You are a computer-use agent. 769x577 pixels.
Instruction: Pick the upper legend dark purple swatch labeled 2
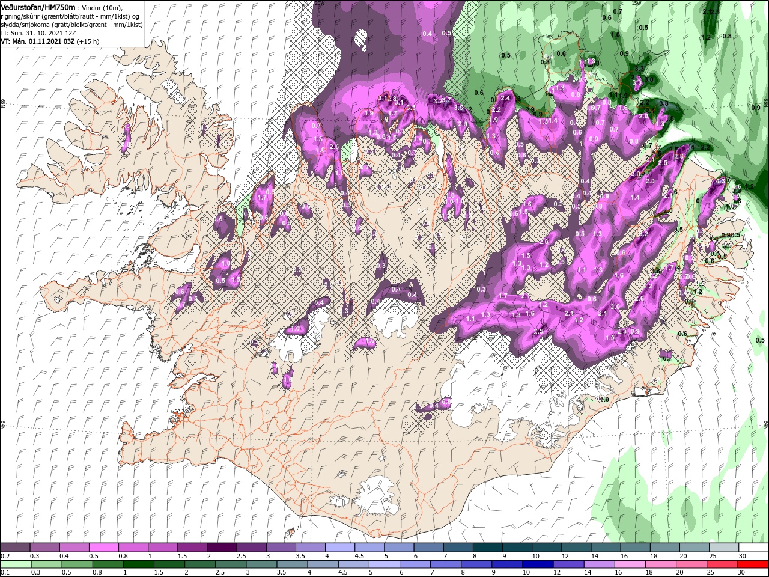pyautogui.click(x=222, y=548)
